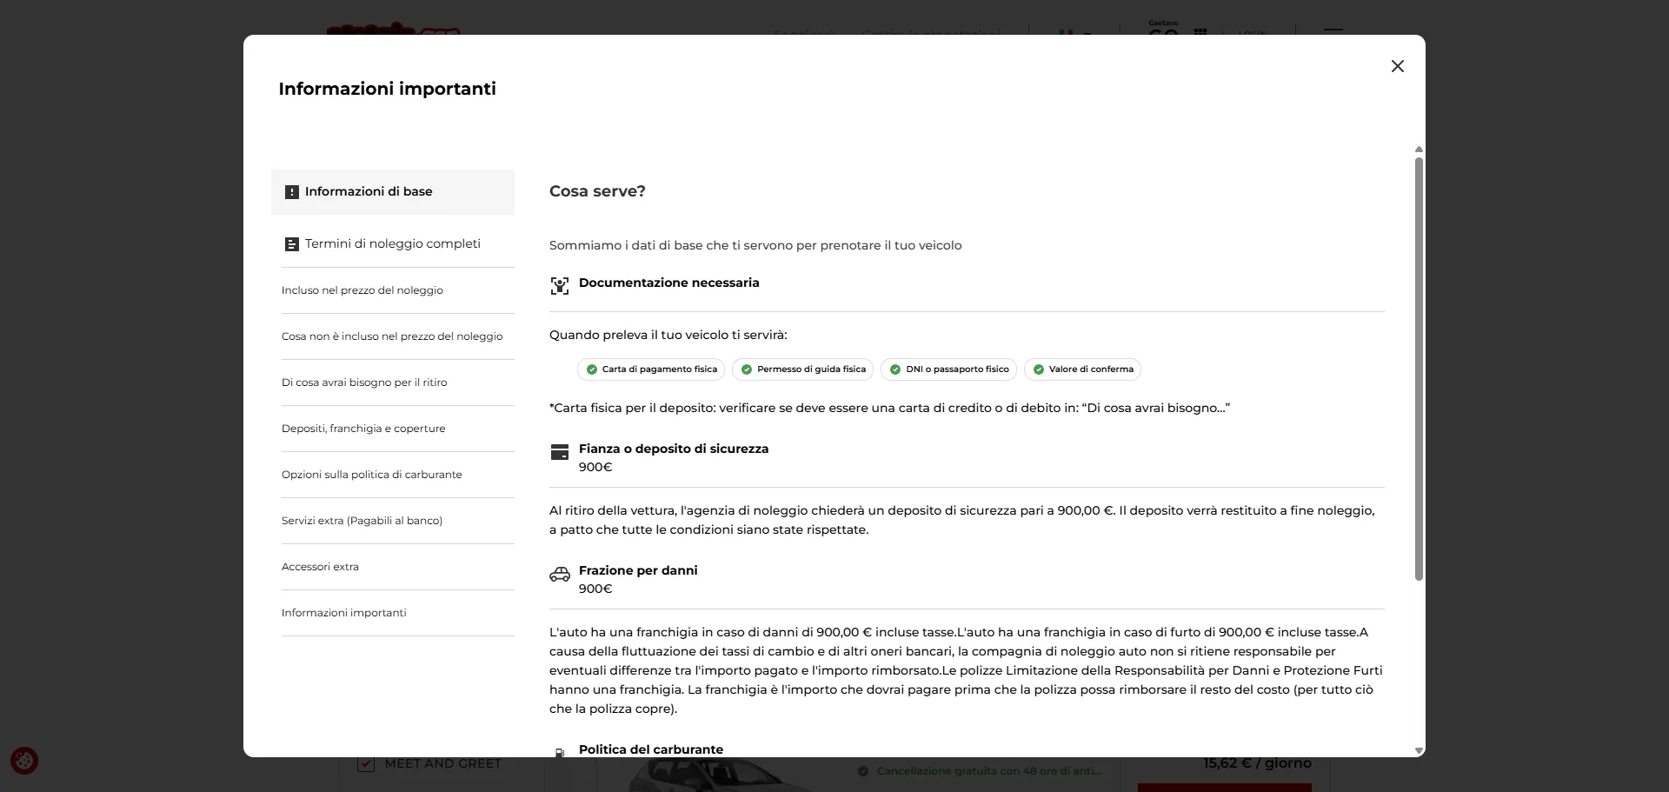Click the Documentazione necessaria ID icon
Screen dimensions: 1669x792
pos(560,285)
